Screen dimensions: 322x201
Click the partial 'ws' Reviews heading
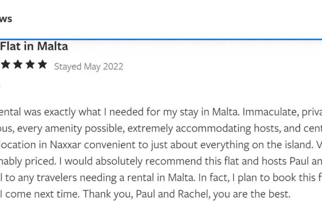(x=6, y=19)
